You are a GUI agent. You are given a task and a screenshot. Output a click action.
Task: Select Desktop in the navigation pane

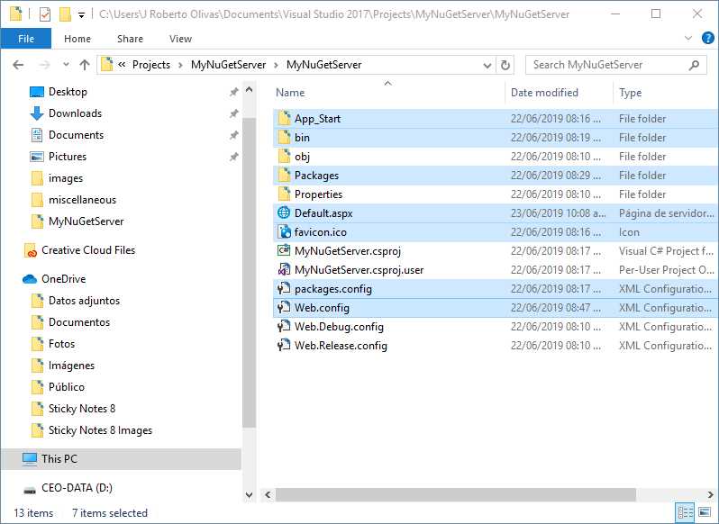point(68,92)
